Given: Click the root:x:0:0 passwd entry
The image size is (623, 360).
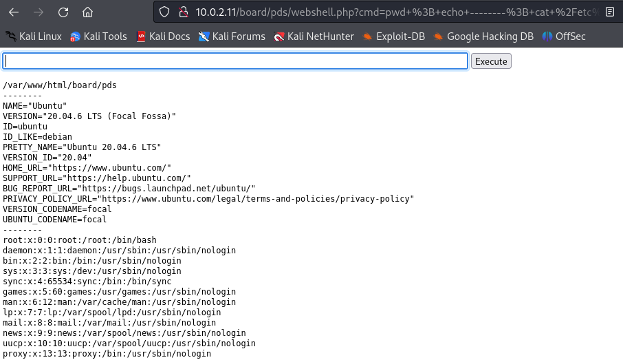Looking at the screenshot, I should (x=80, y=240).
